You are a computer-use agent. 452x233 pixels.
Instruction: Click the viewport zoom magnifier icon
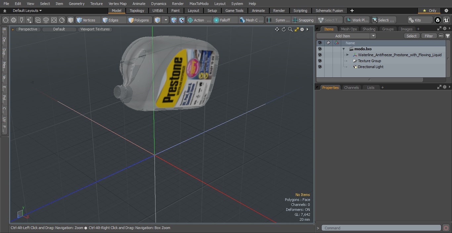[x=290, y=29]
